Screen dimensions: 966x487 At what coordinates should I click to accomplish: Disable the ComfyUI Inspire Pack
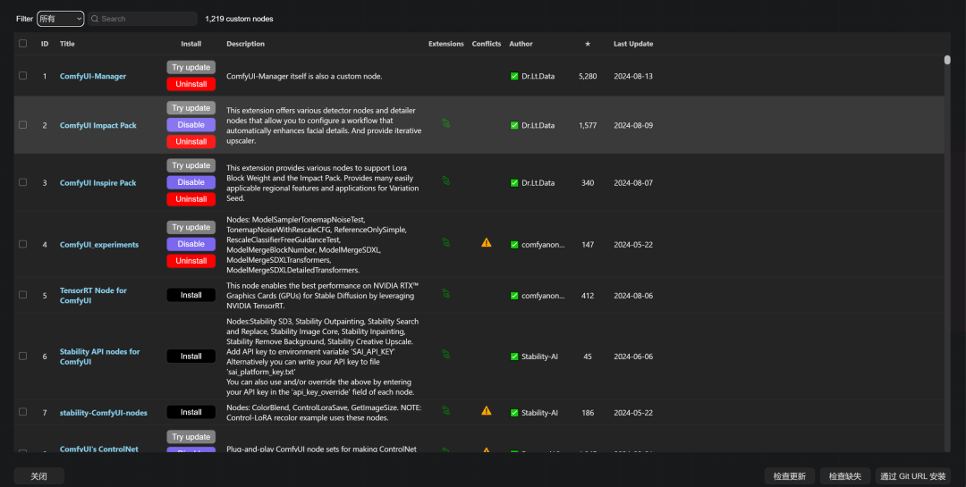click(x=191, y=182)
